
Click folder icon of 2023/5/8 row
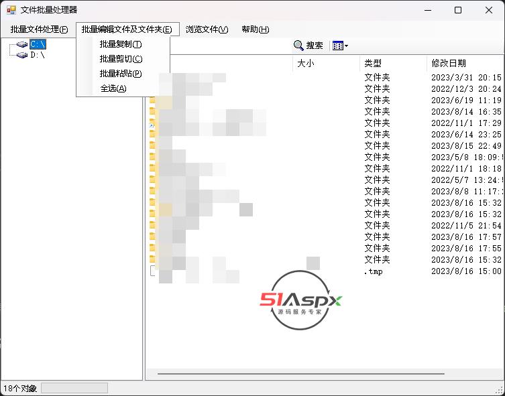pyautogui.click(x=152, y=157)
